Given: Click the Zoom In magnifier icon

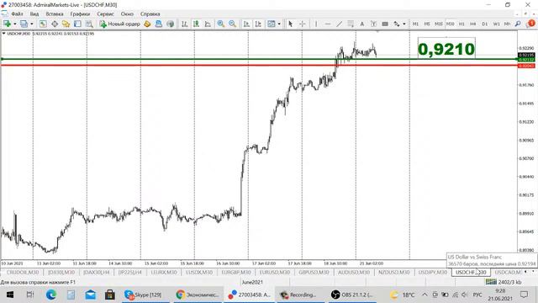Looking at the screenshot, I should point(220,24).
